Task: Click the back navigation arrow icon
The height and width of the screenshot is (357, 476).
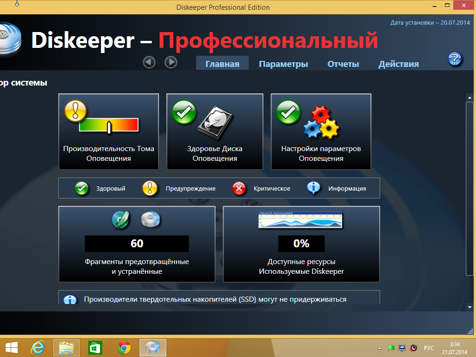Action: (149, 62)
